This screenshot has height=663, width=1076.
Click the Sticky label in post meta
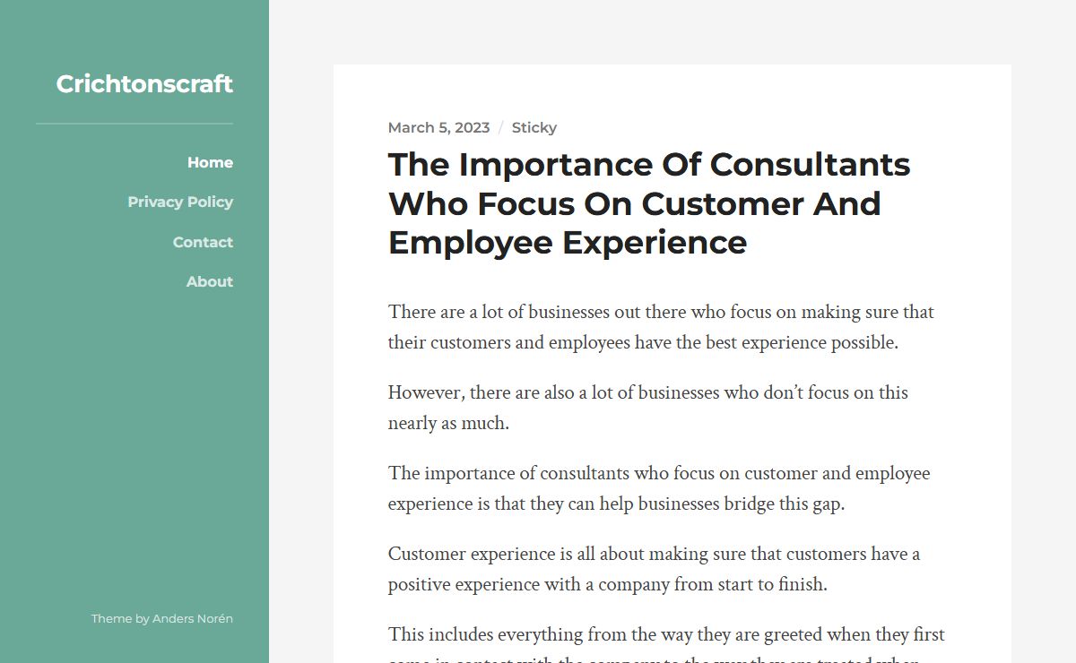pyautogui.click(x=534, y=127)
